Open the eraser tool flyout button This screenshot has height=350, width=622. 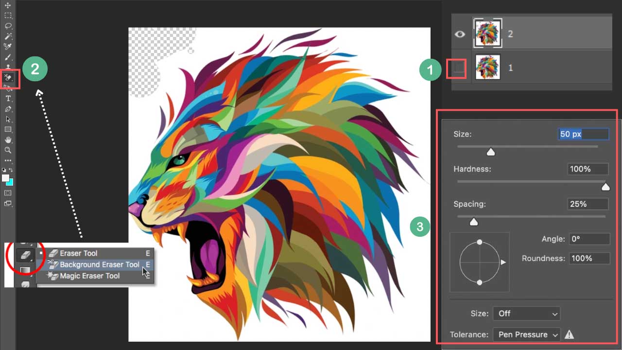tap(25, 254)
